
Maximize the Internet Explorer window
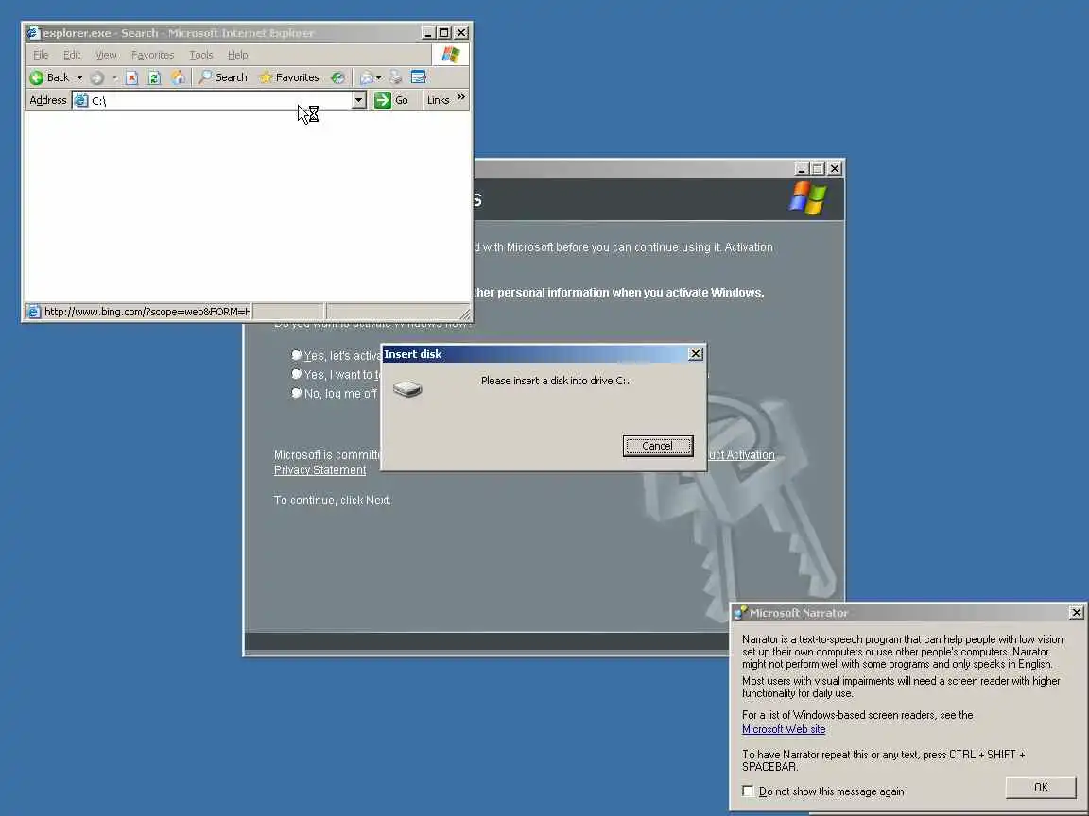443,33
